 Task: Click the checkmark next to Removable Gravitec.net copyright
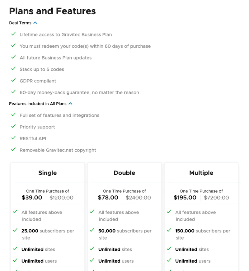13,150
